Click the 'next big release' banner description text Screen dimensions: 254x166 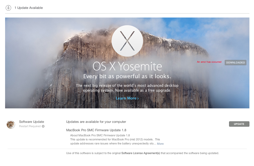[127, 88]
